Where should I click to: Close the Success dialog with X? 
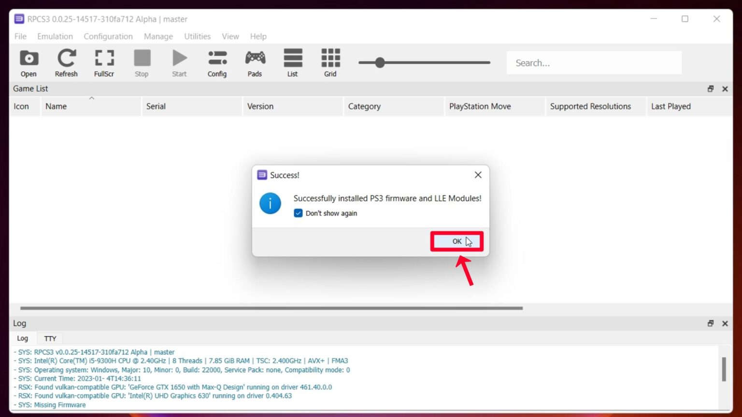(478, 175)
